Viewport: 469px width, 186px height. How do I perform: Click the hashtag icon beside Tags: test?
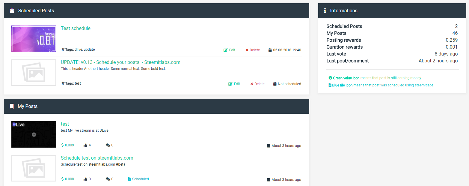coord(63,83)
